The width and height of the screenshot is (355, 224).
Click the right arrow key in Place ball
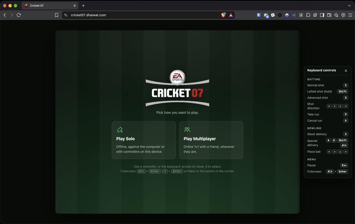[x=346, y=152]
